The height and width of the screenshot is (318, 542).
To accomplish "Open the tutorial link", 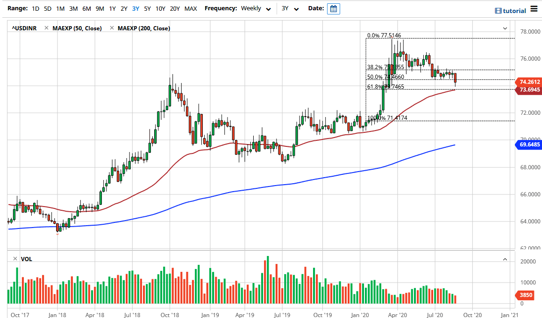I will pos(515,10).
